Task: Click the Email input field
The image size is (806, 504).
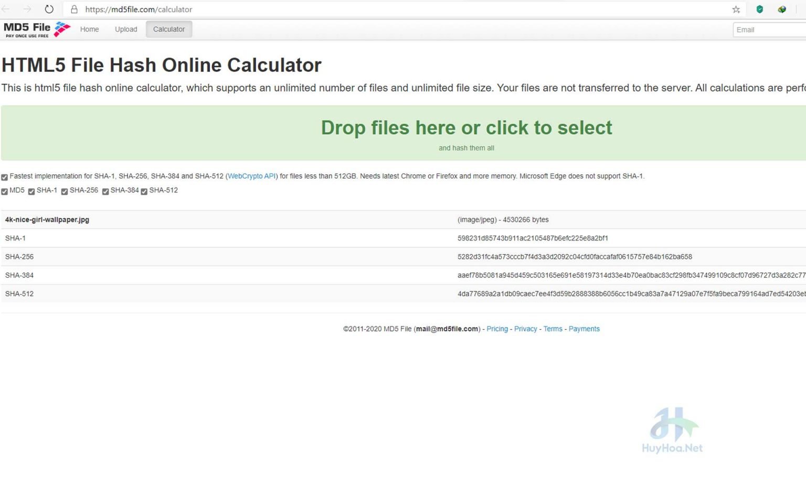Action: (x=769, y=30)
